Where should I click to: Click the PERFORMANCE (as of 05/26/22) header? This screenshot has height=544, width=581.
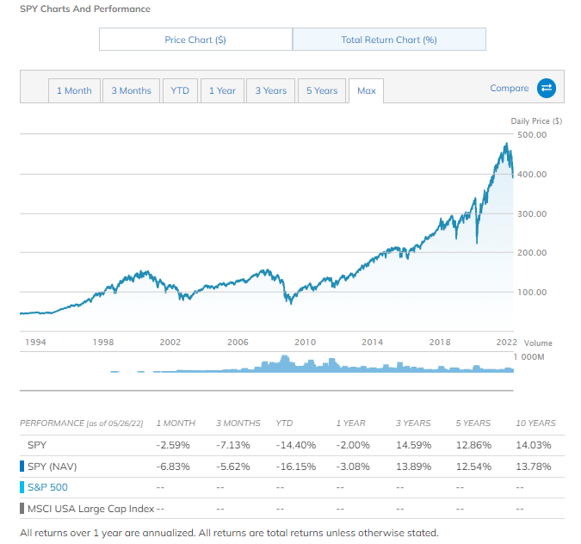(x=82, y=423)
